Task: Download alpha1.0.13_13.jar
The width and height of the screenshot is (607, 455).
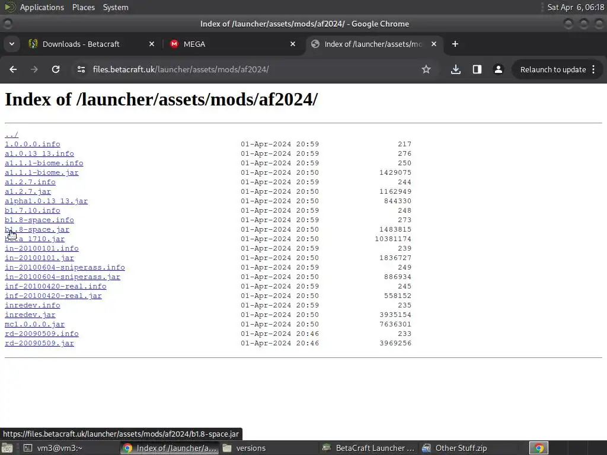Action: pyautogui.click(x=46, y=201)
